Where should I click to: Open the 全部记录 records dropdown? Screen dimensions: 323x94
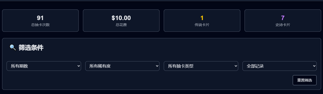pos(279,66)
